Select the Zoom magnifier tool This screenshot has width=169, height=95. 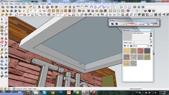click(x=2, y=65)
